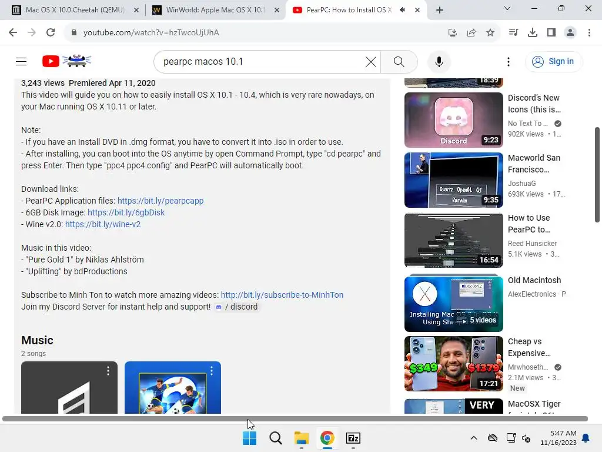Screen dimensions: 602x452
Task: Open How to Use PearPC video thumbnail
Action: [x=454, y=240]
